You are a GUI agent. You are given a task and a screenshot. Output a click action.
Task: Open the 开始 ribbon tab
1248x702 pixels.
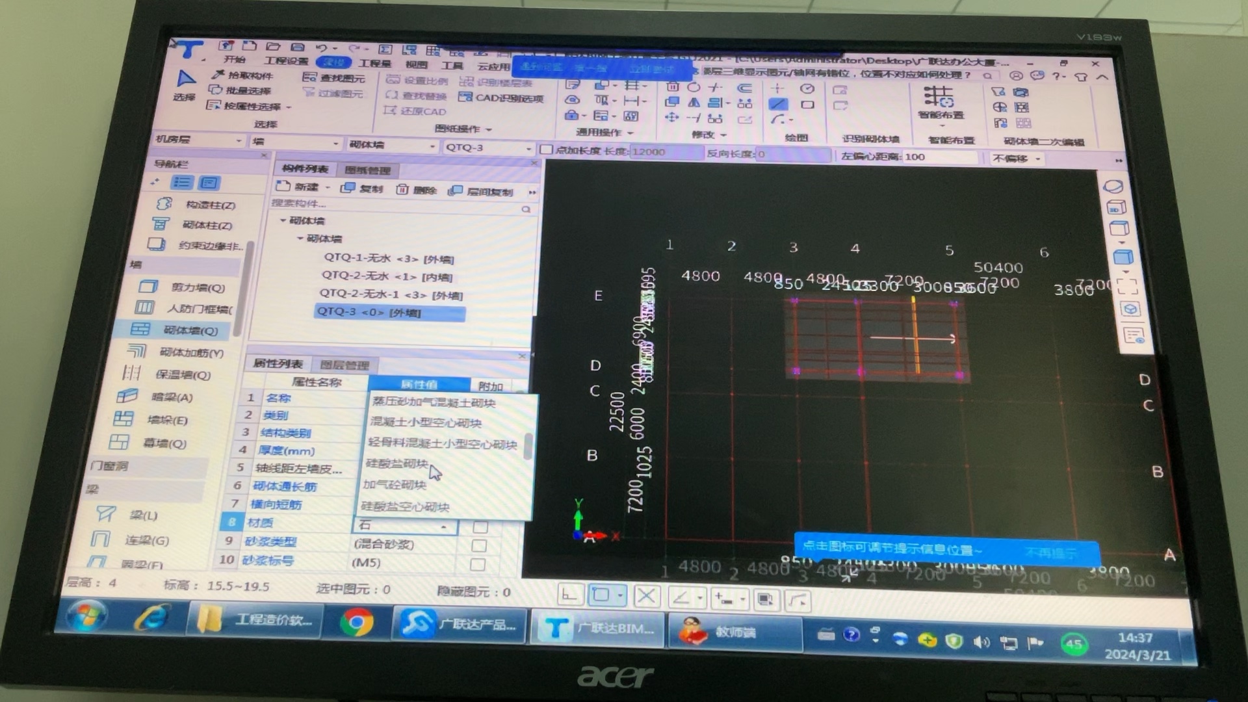tap(234, 60)
